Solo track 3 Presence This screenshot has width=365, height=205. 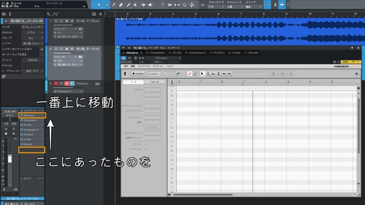coord(61,83)
